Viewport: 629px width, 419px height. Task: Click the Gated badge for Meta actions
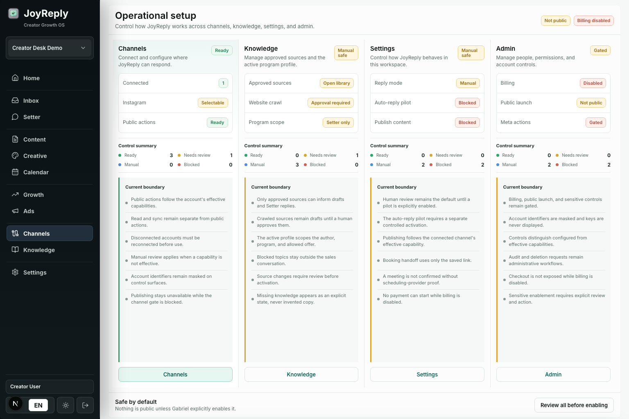click(x=596, y=122)
